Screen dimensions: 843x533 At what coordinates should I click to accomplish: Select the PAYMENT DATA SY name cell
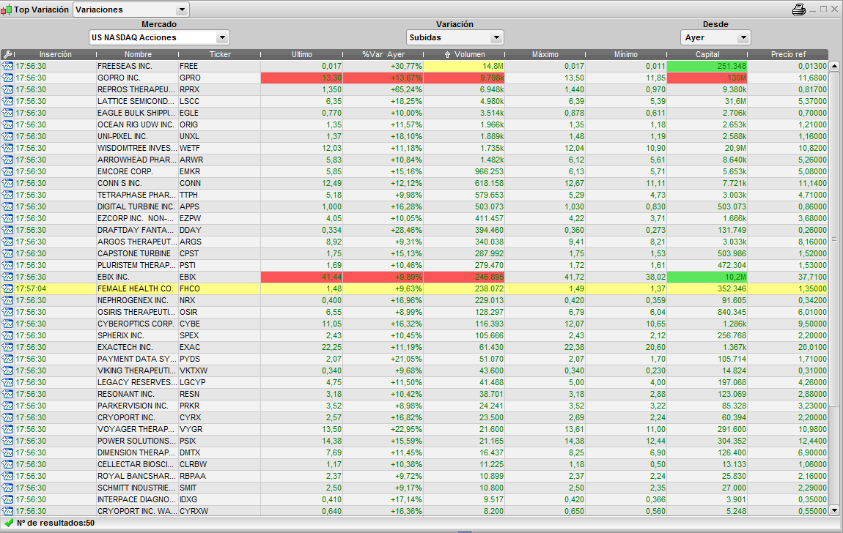(x=137, y=359)
